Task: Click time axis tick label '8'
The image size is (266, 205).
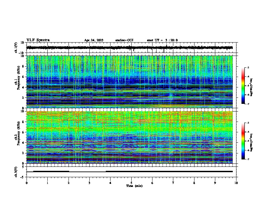Action: point(194,183)
